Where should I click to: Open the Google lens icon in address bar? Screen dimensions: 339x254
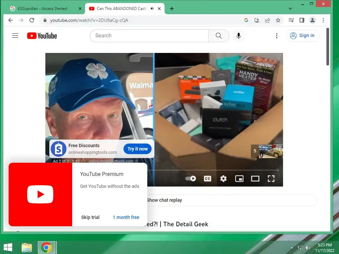tap(246, 20)
